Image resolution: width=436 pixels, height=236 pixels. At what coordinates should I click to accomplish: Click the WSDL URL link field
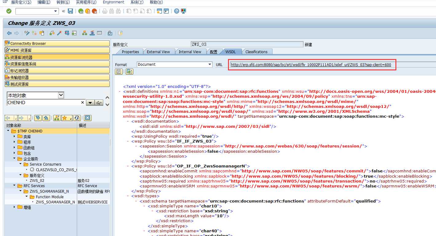(x=311, y=65)
